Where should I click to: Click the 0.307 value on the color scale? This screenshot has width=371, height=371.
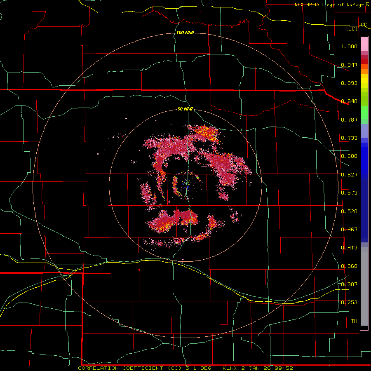click(349, 284)
